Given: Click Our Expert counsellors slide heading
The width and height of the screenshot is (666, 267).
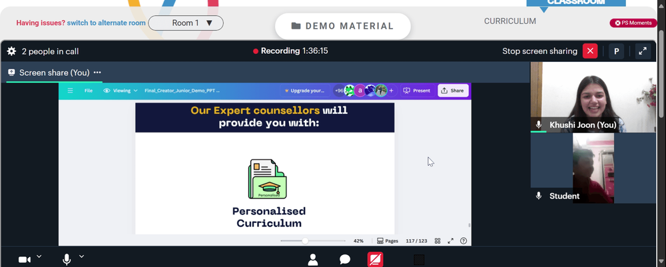Looking at the screenshot, I should (x=269, y=117).
